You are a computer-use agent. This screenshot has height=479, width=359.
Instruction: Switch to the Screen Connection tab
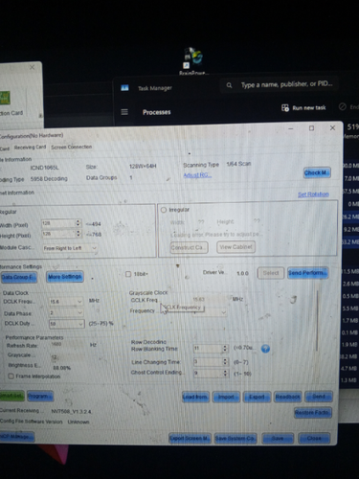click(x=72, y=147)
